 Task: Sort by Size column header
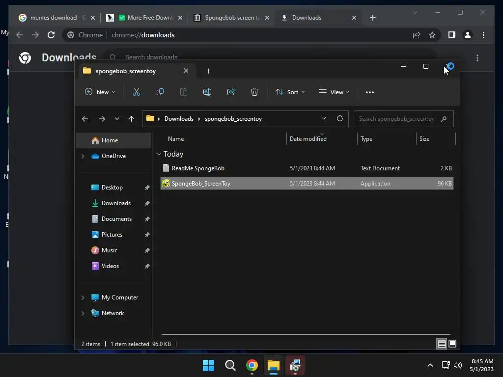[424, 139]
